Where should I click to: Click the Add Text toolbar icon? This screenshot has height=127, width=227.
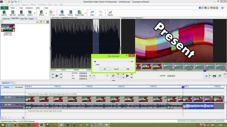[x=13, y=13]
